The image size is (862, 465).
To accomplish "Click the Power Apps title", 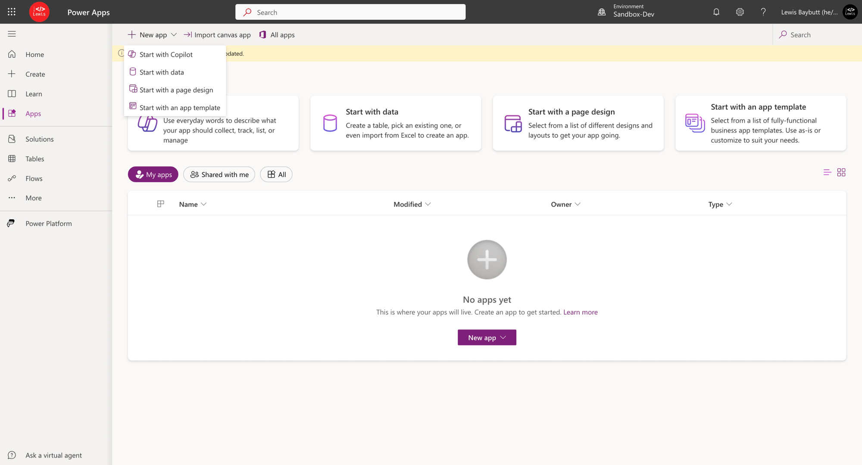I will point(89,12).
